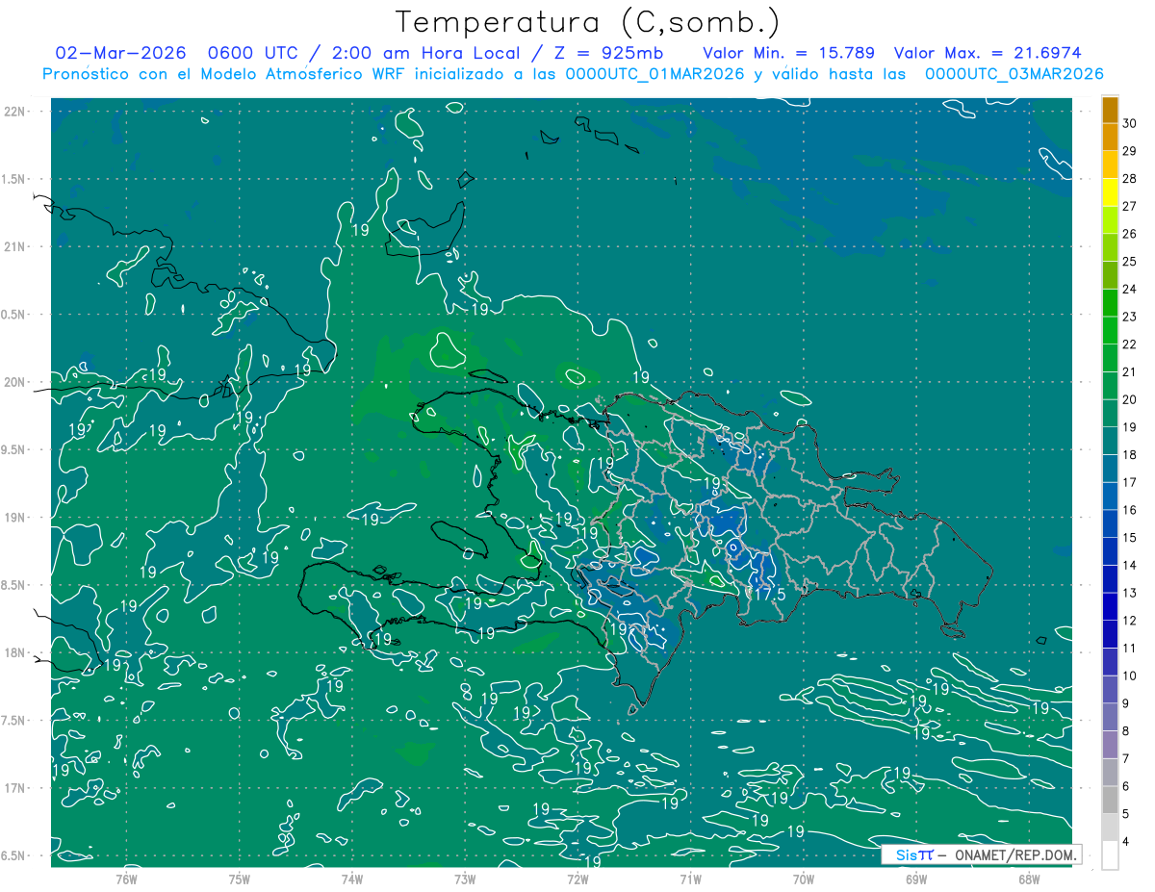Viewport: 1155px width, 892px height.
Task: Click the '19N' latitude axis label
Action: [x=13, y=517]
